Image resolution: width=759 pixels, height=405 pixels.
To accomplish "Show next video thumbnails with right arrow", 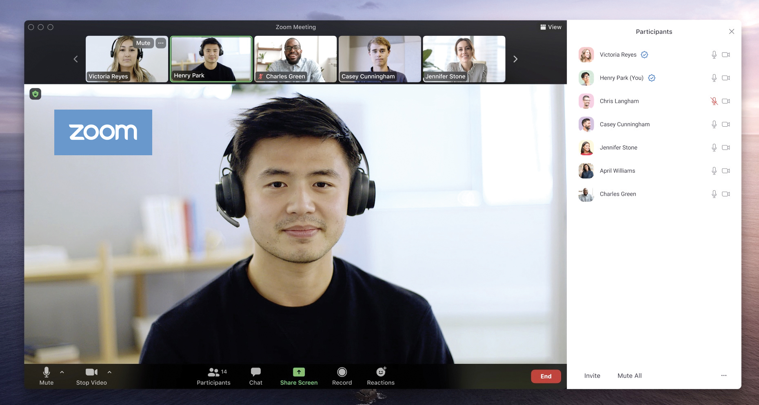I will coord(515,59).
